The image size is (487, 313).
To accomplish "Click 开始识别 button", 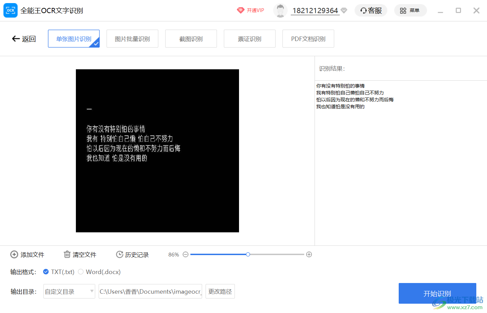I will pos(437,293).
